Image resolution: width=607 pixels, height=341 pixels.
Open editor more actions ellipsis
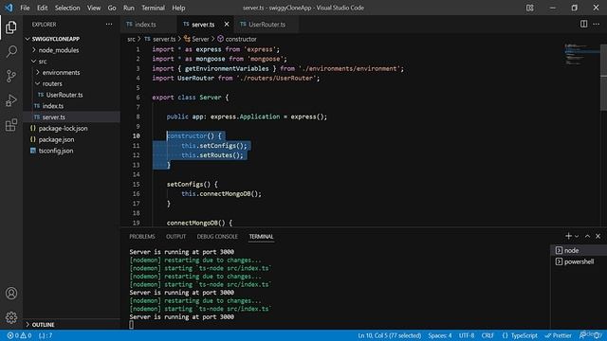coord(597,24)
